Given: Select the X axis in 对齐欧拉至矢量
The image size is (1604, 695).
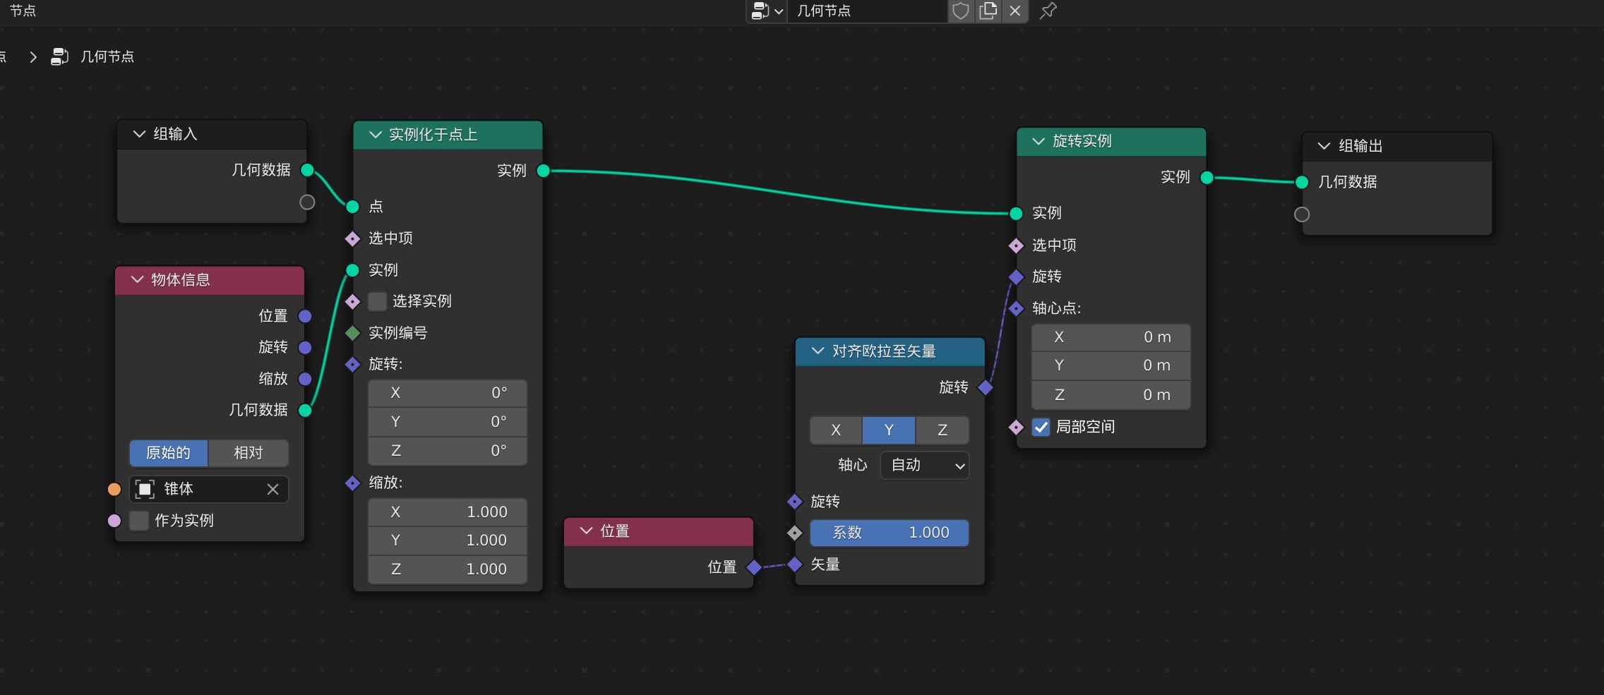Looking at the screenshot, I should click(836, 430).
